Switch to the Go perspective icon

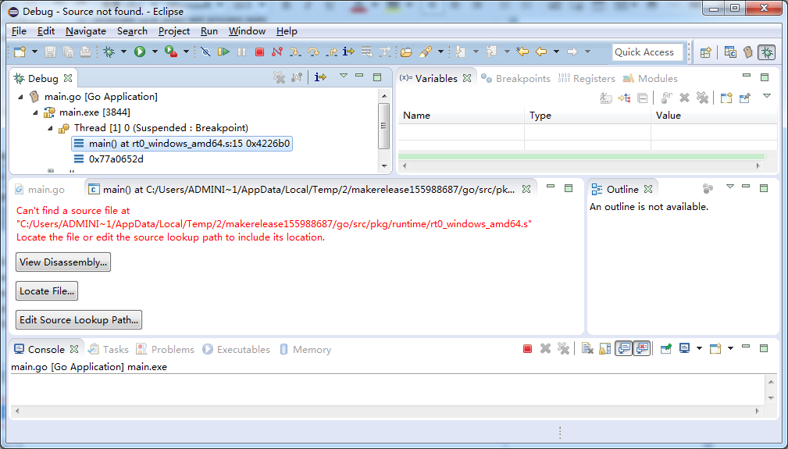(748, 52)
